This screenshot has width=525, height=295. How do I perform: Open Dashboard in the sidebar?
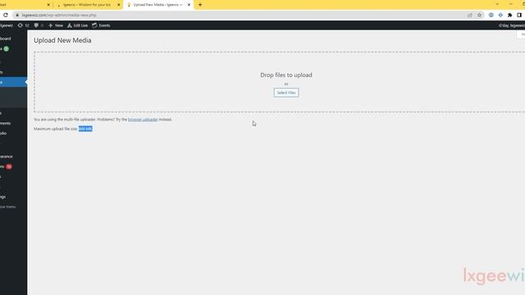6,39
